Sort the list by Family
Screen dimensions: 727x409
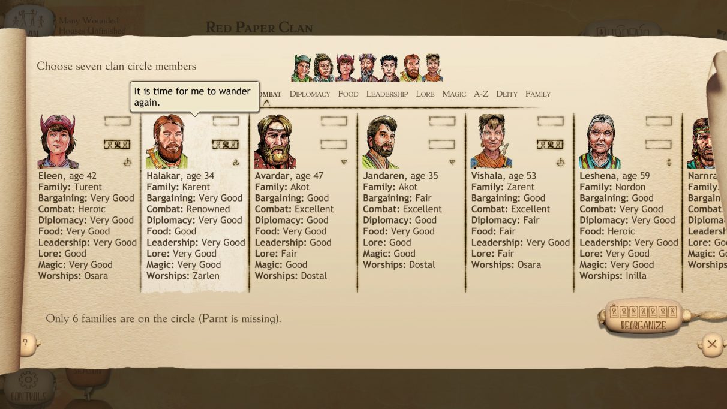point(538,94)
